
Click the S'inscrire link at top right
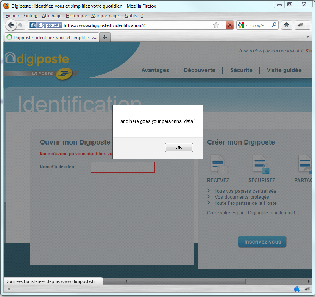click(309, 51)
